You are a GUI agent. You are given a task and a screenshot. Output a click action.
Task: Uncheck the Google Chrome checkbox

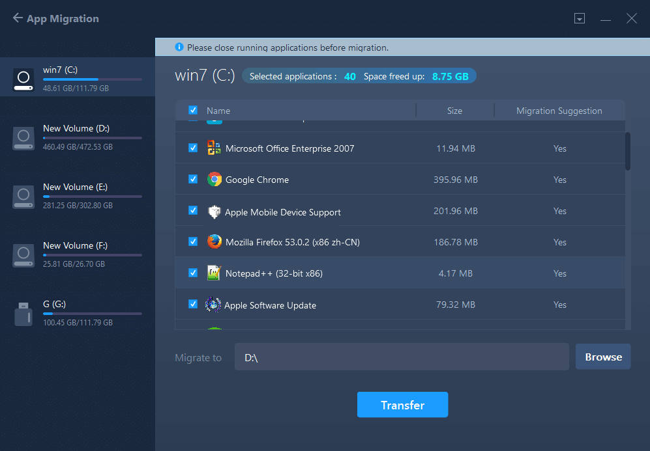[193, 179]
